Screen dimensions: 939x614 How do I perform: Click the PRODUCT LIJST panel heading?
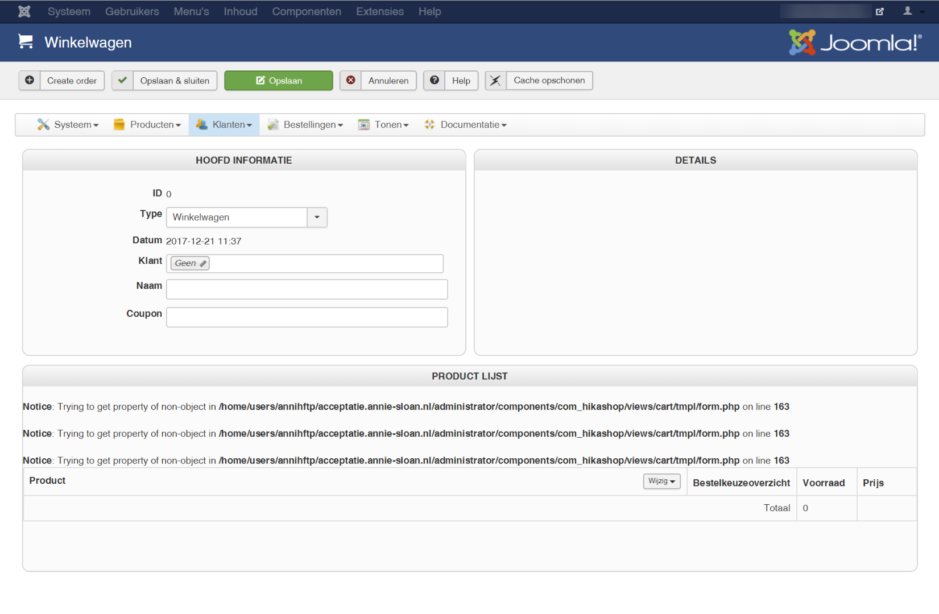coord(470,376)
